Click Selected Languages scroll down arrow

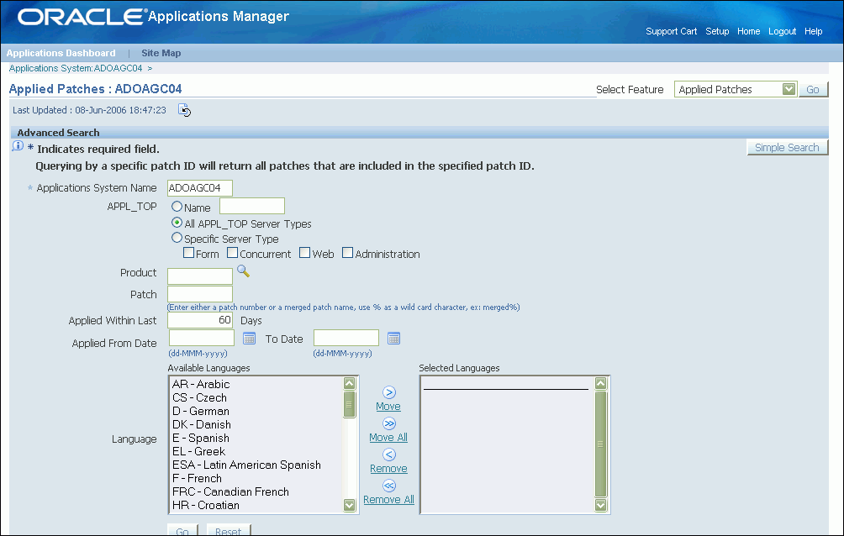click(x=601, y=505)
